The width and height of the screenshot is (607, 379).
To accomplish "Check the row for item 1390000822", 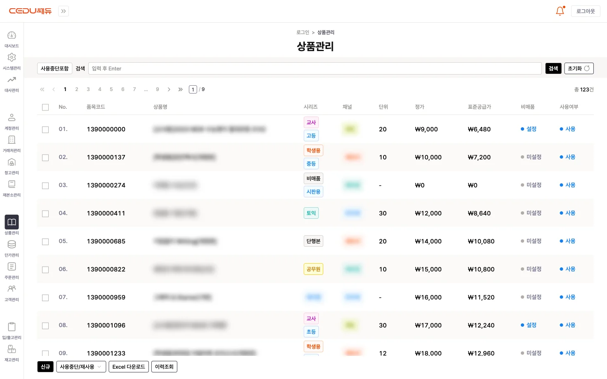I will pyautogui.click(x=45, y=269).
